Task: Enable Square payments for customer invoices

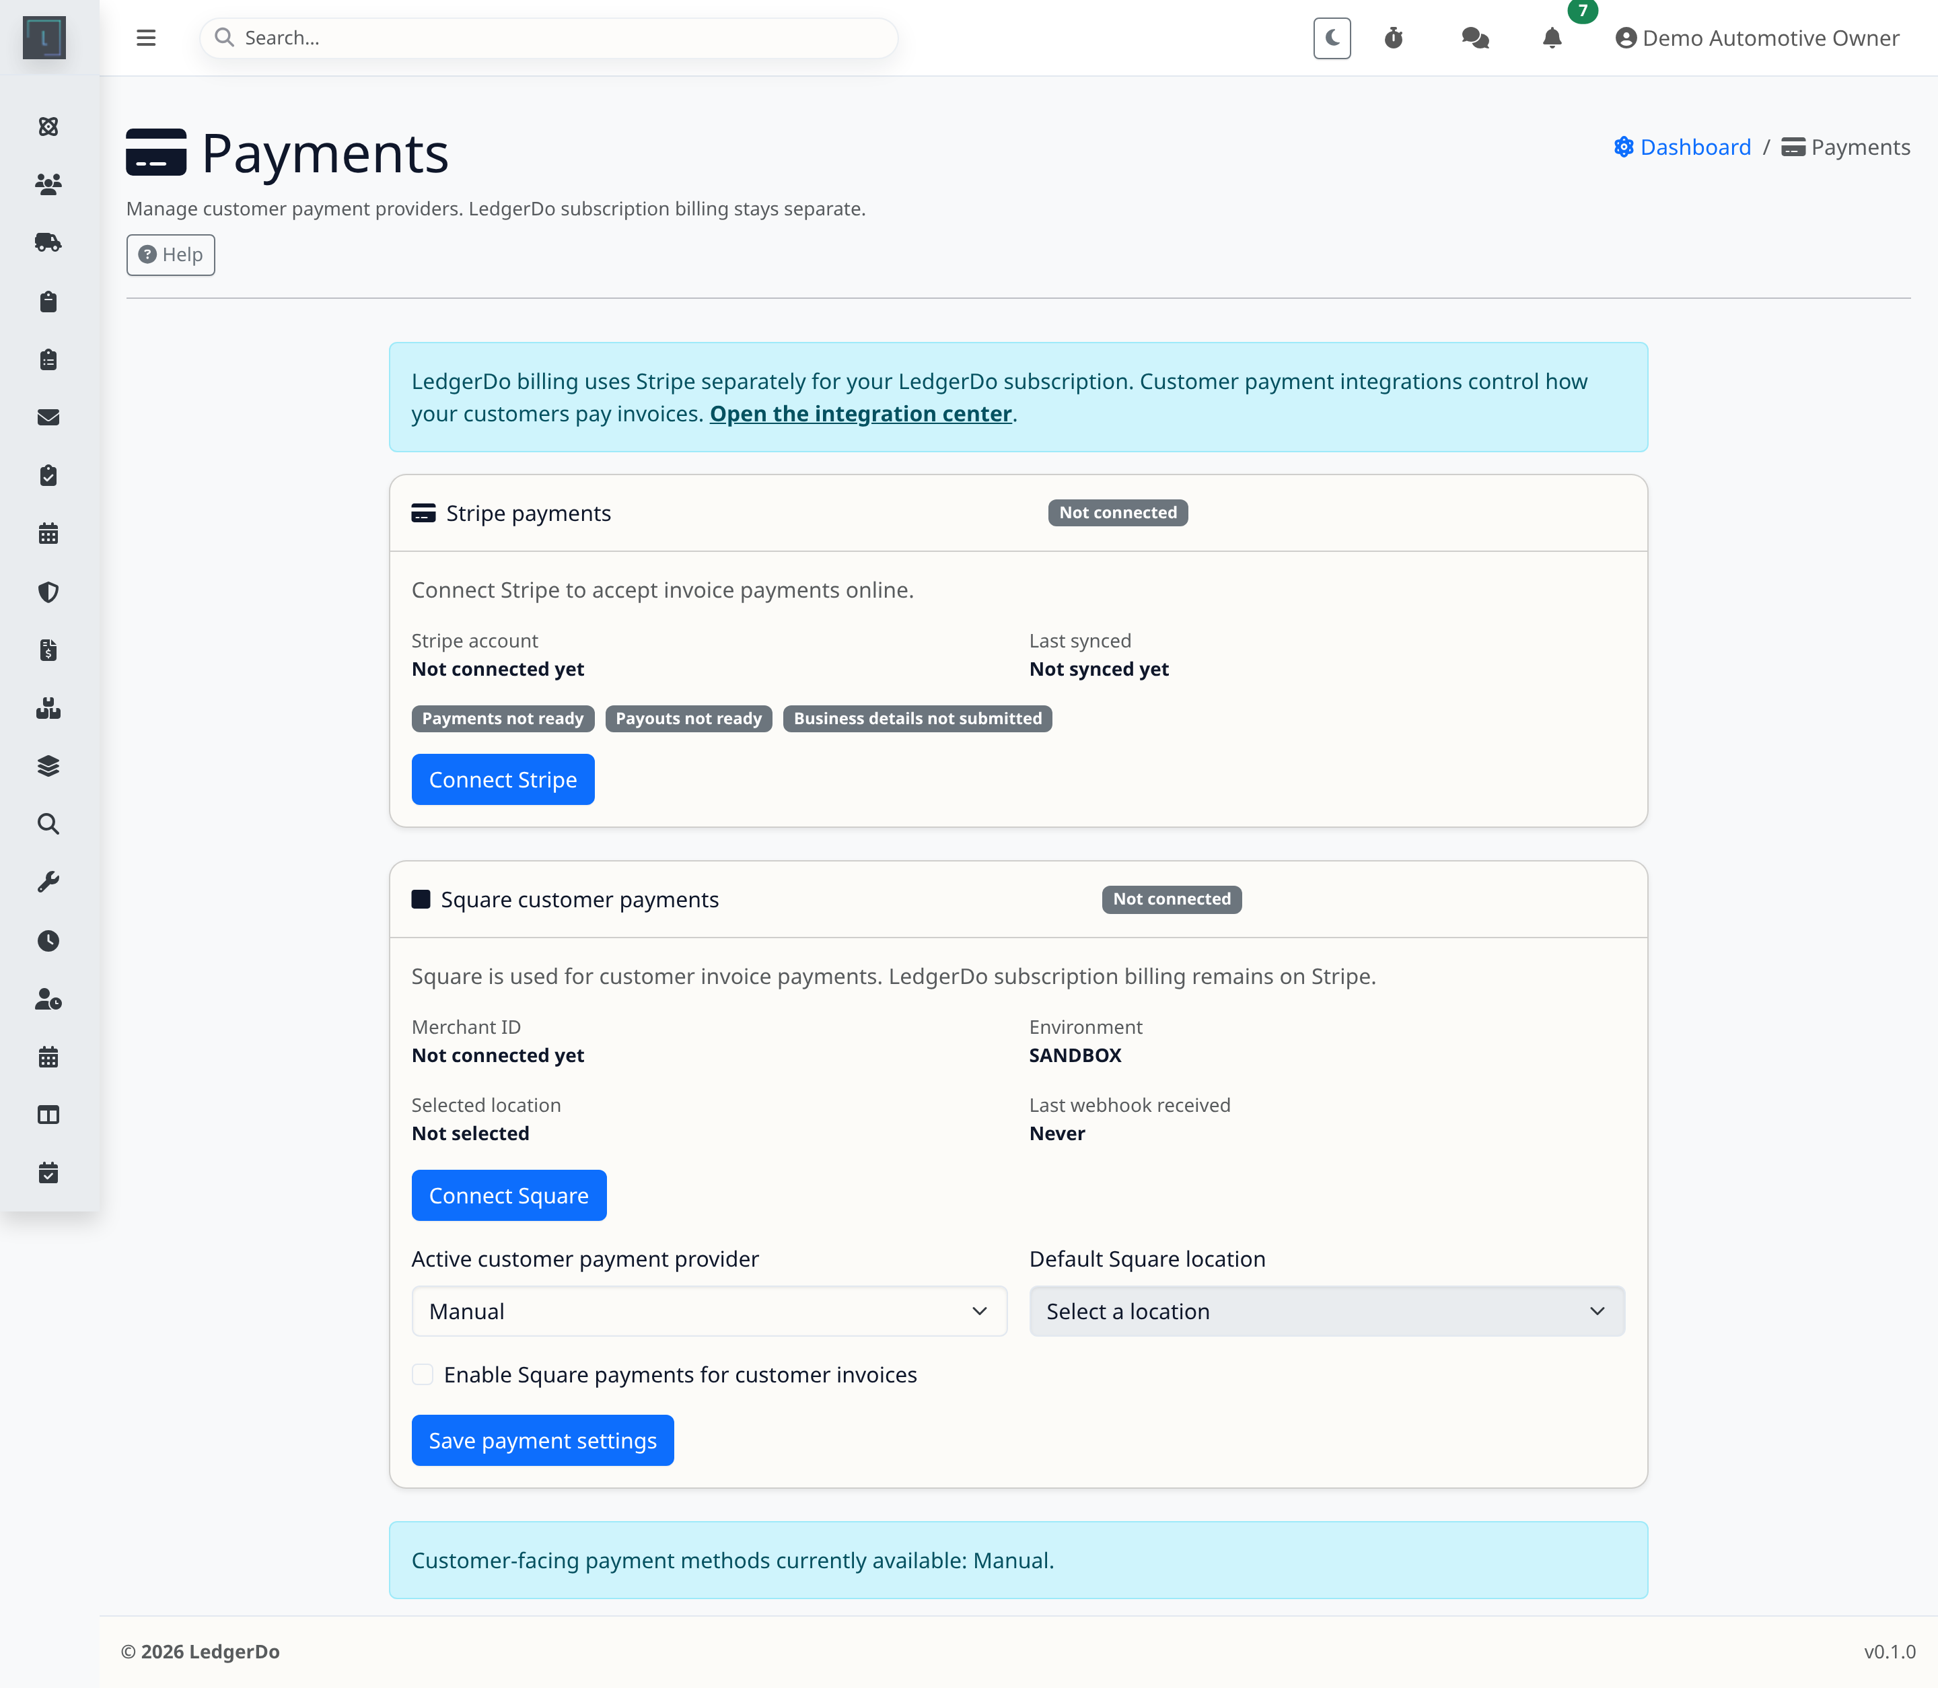Action: click(423, 1374)
